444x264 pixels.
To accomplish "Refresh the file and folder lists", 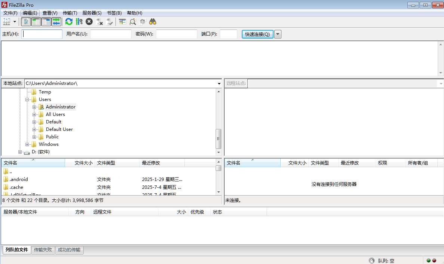I will click(69, 21).
